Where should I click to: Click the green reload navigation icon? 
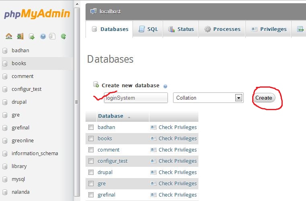coord(63,36)
